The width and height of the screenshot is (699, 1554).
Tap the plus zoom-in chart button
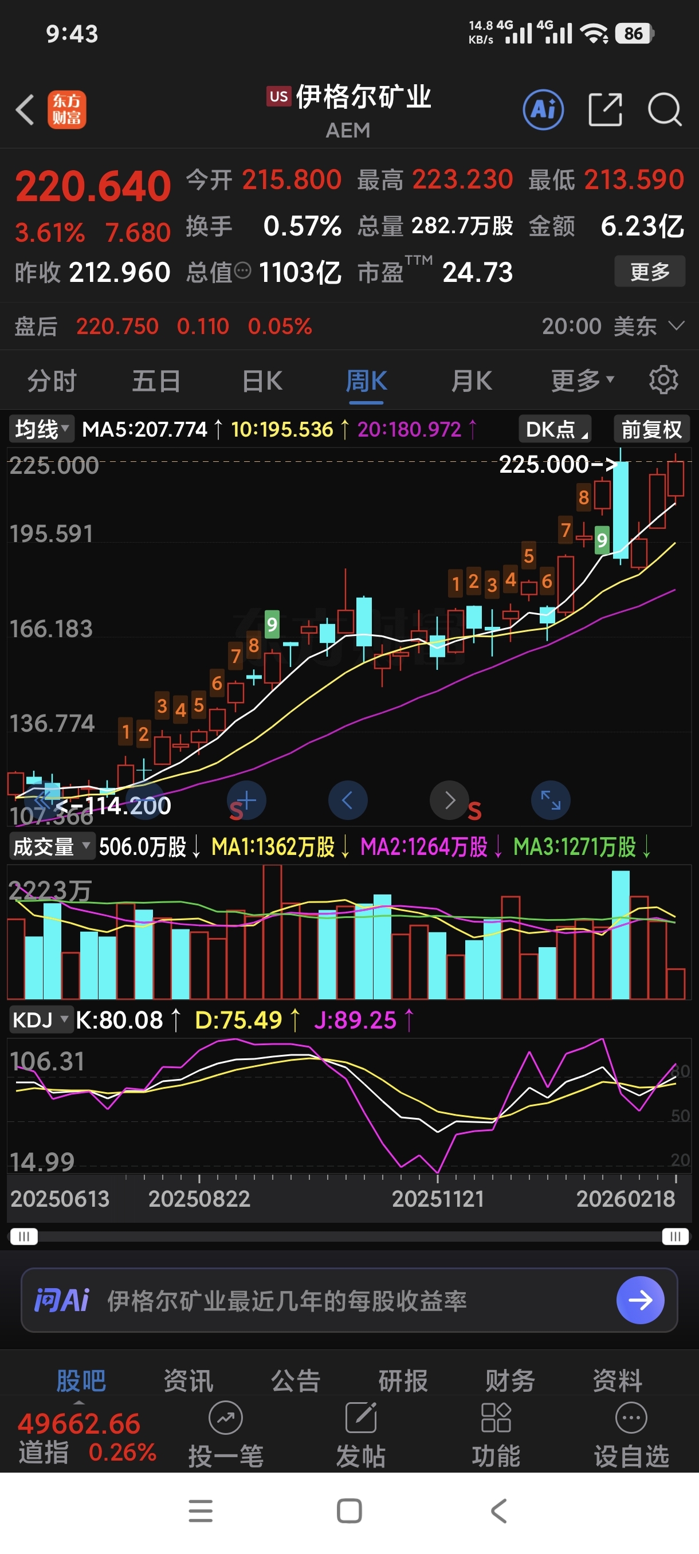pyautogui.click(x=247, y=800)
